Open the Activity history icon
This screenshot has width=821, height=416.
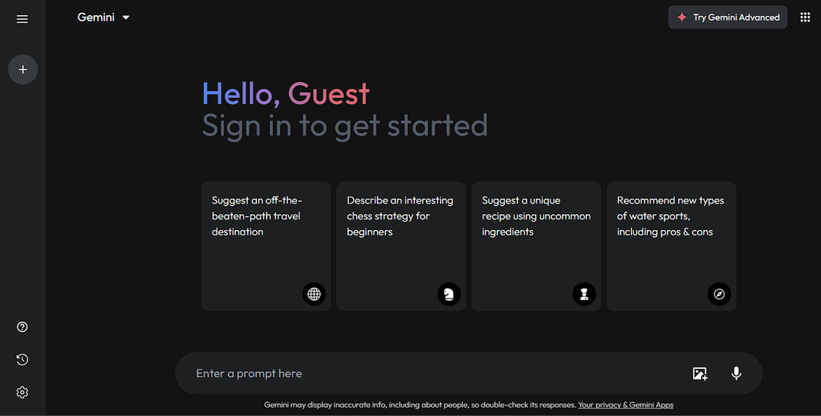(22, 360)
